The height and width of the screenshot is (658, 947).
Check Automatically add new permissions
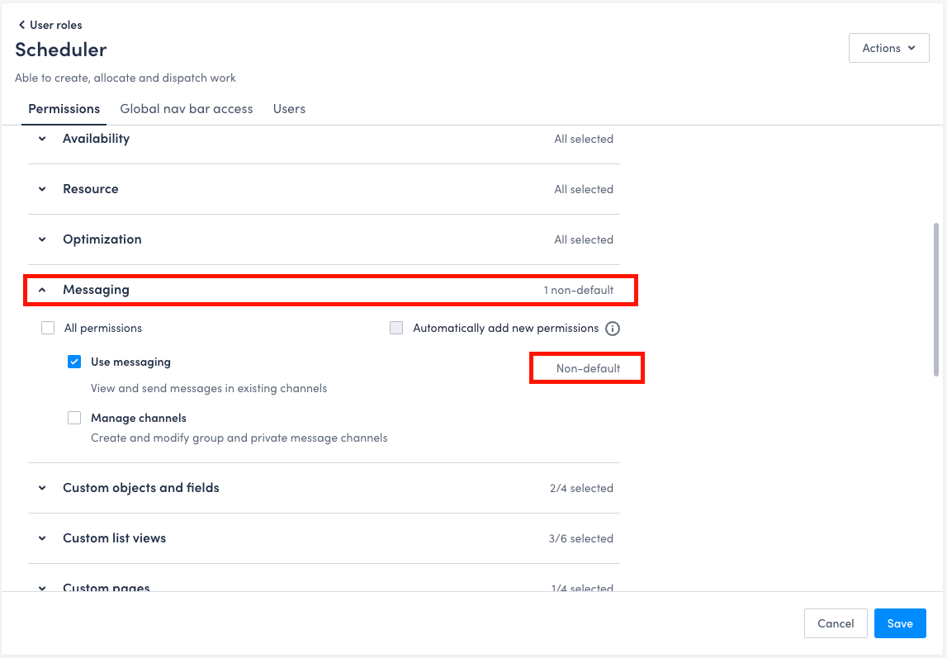tap(396, 328)
